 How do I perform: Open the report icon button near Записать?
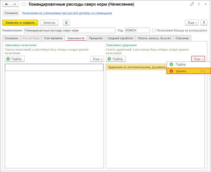(x=66, y=22)
